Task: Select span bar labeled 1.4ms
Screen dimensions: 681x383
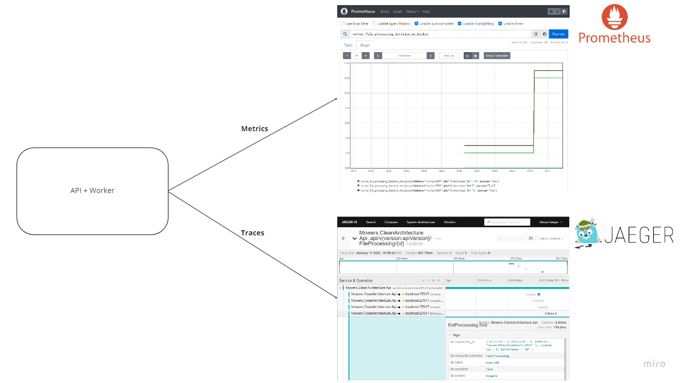Action: coord(547,307)
